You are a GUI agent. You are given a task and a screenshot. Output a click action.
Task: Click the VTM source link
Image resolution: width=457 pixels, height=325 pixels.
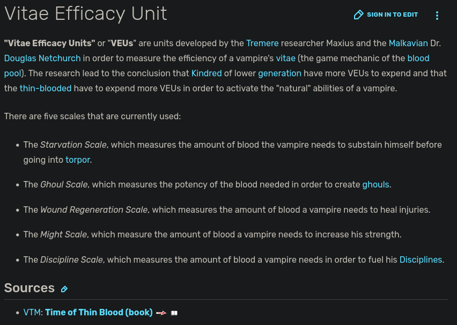tap(32, 312)
